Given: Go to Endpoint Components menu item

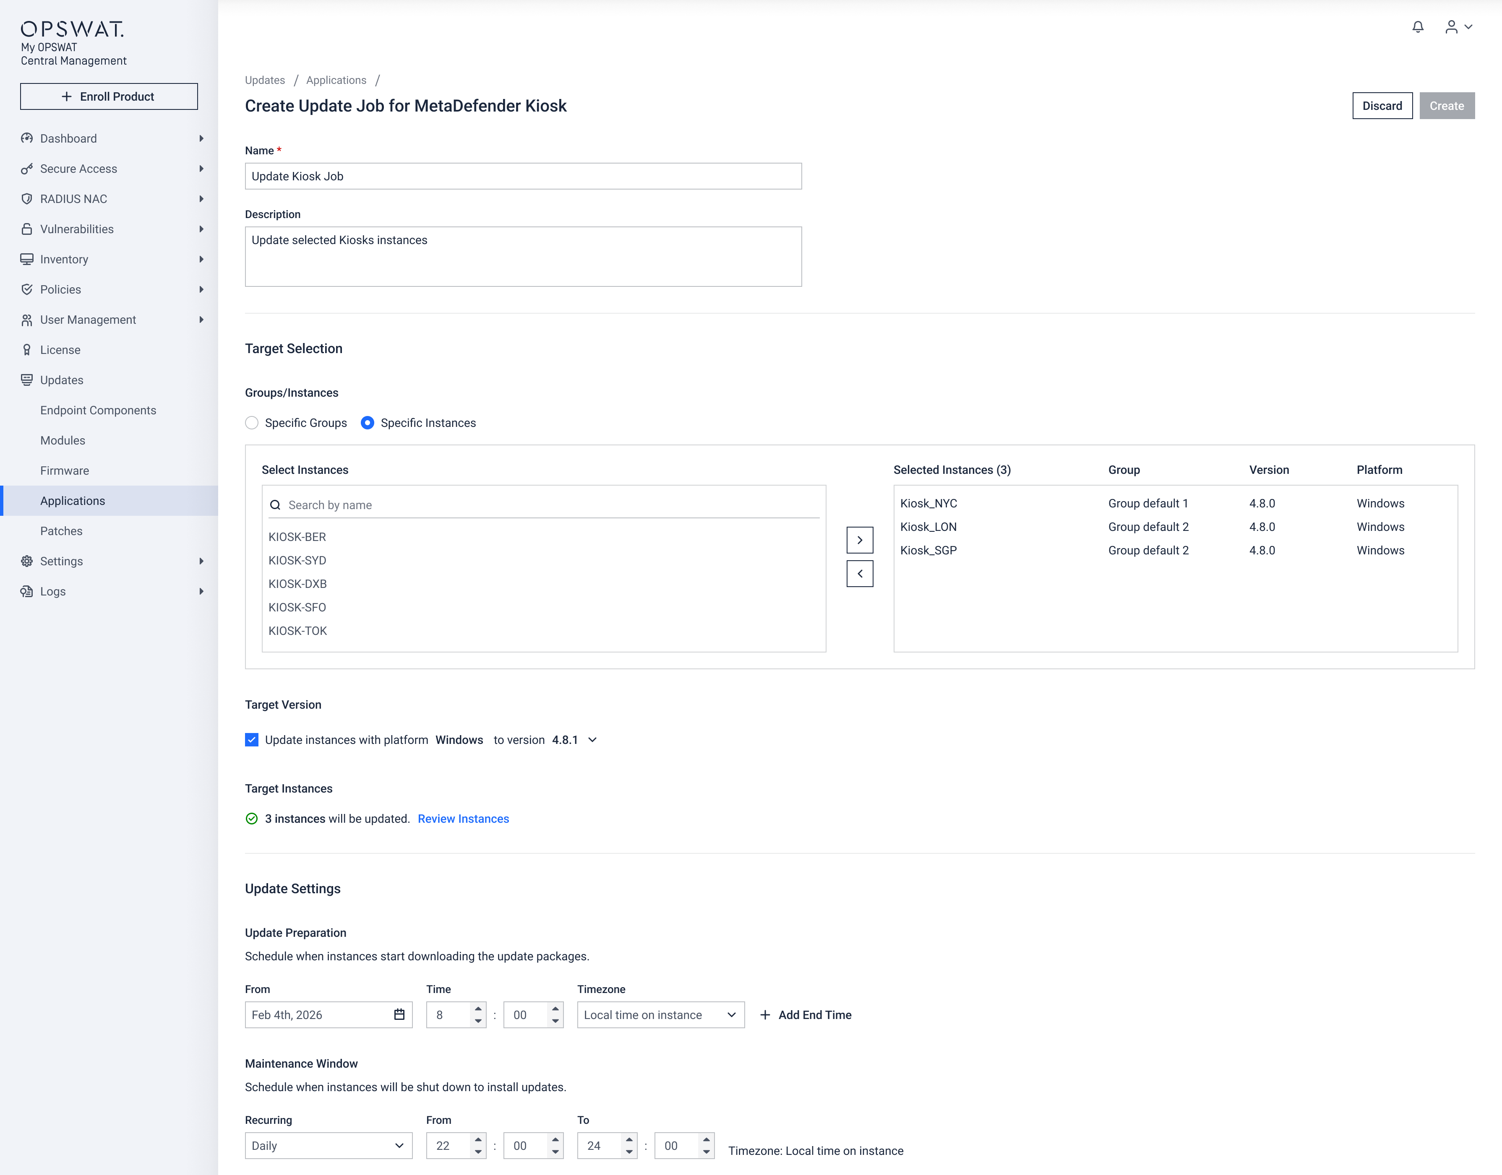Looking at the screenshot, I should click(x=98, y=410).
